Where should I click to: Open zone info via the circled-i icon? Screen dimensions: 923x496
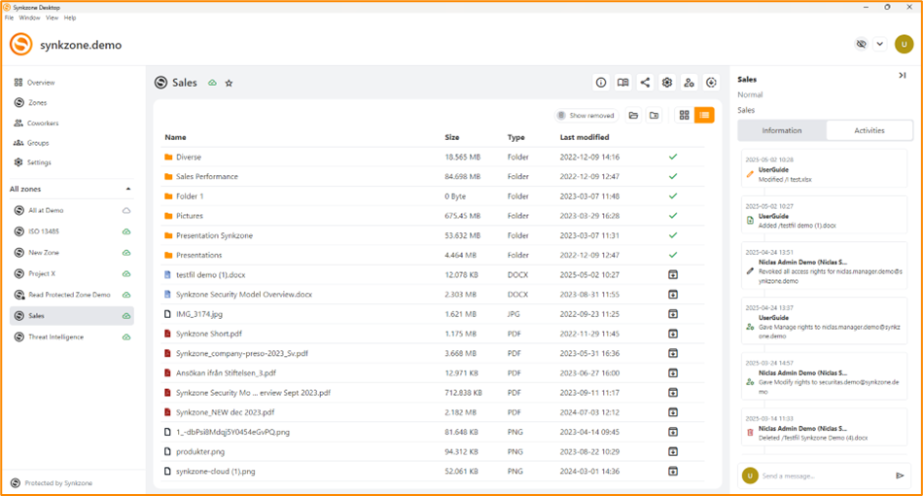(x=601, y=84)
